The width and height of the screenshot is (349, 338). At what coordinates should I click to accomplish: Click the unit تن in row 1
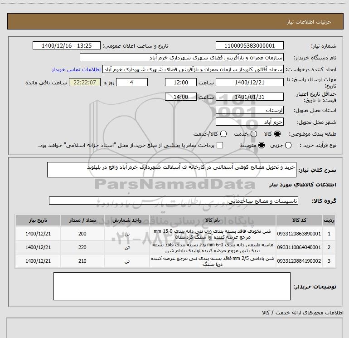(x=127, y=234)
